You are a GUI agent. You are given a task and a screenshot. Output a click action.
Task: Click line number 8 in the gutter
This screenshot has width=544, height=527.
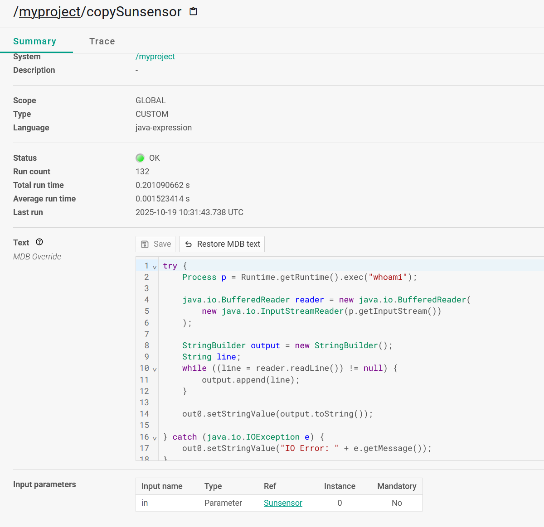pyautogui.click(x=146, y=345)
